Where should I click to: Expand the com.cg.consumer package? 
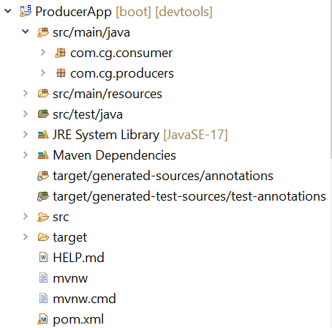click(43, 52)
